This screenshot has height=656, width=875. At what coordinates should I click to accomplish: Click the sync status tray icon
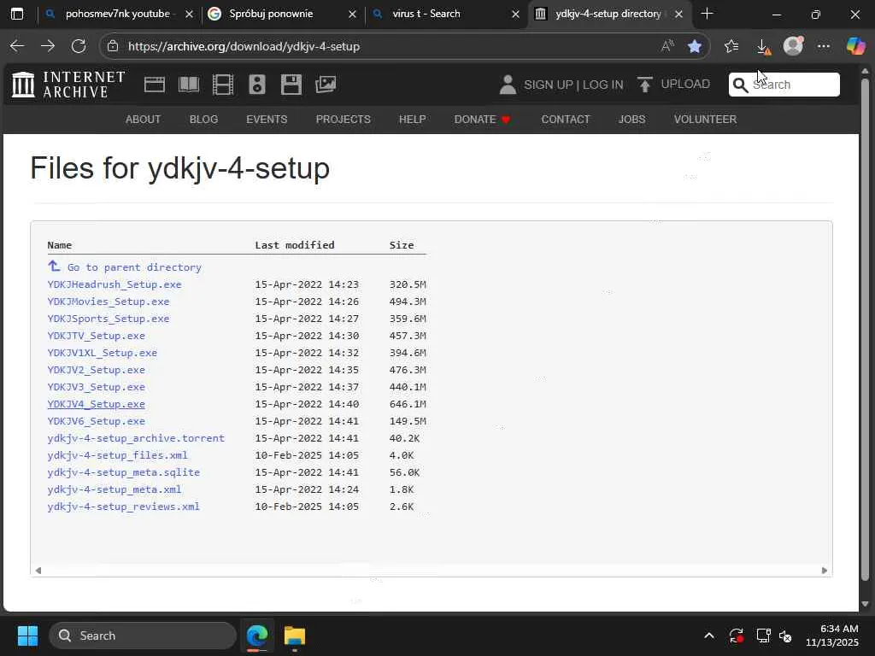coord(736,635)
